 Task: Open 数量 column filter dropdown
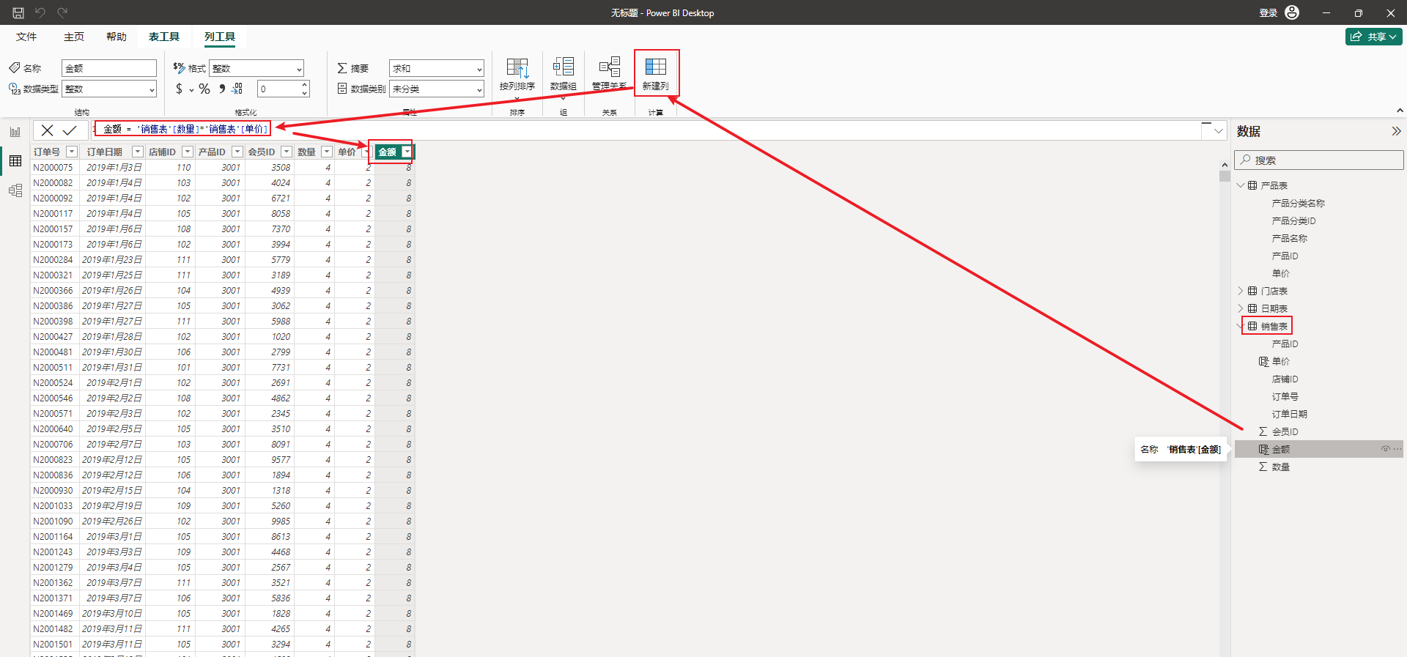[x=327, y=152]
